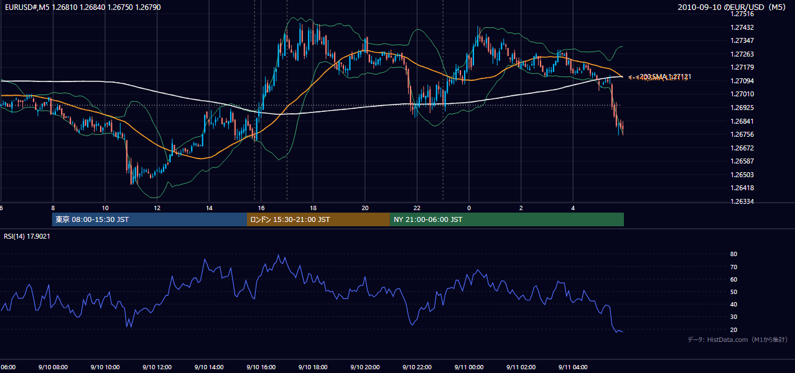795x373 pixels.
Task: Click RSI scale value 70
Action: pos(734,267)
